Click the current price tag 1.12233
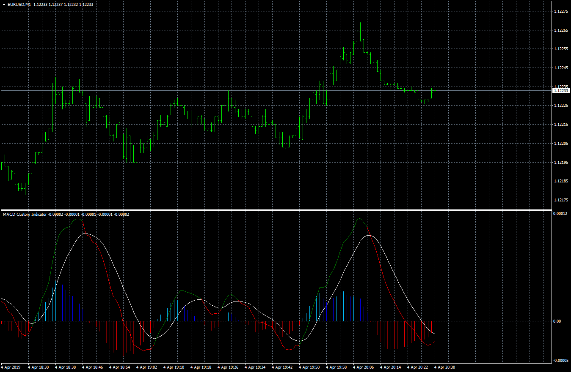 pyautogui.click(x=561, y=90)
